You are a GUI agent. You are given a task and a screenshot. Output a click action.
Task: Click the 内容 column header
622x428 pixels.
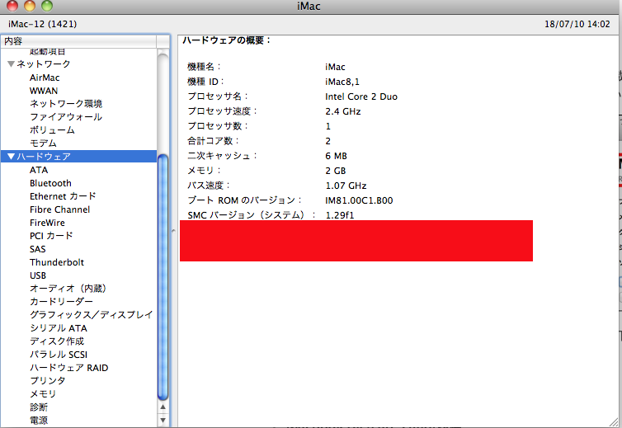pos(78,41)
